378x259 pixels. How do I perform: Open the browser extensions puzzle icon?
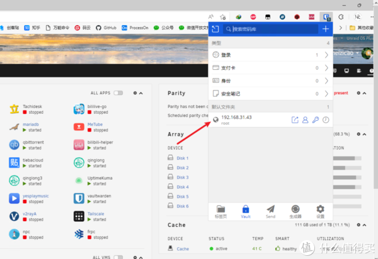(x=341, y=17)
